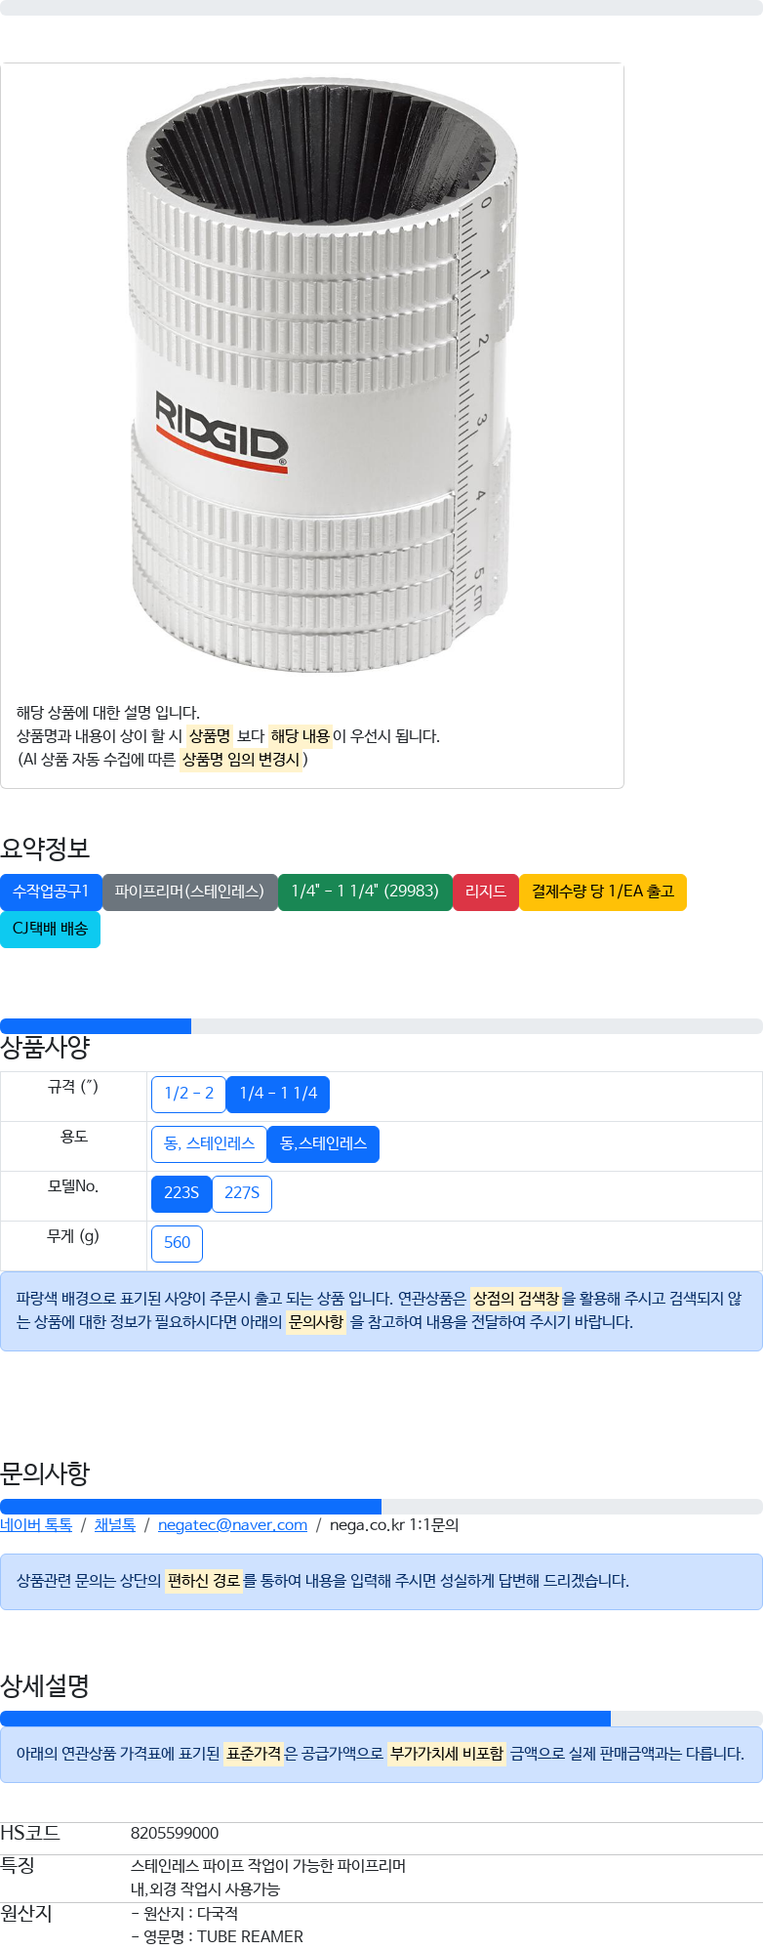Pick model number 227S
763x1950 pixels.
(x=242, y=1193)
